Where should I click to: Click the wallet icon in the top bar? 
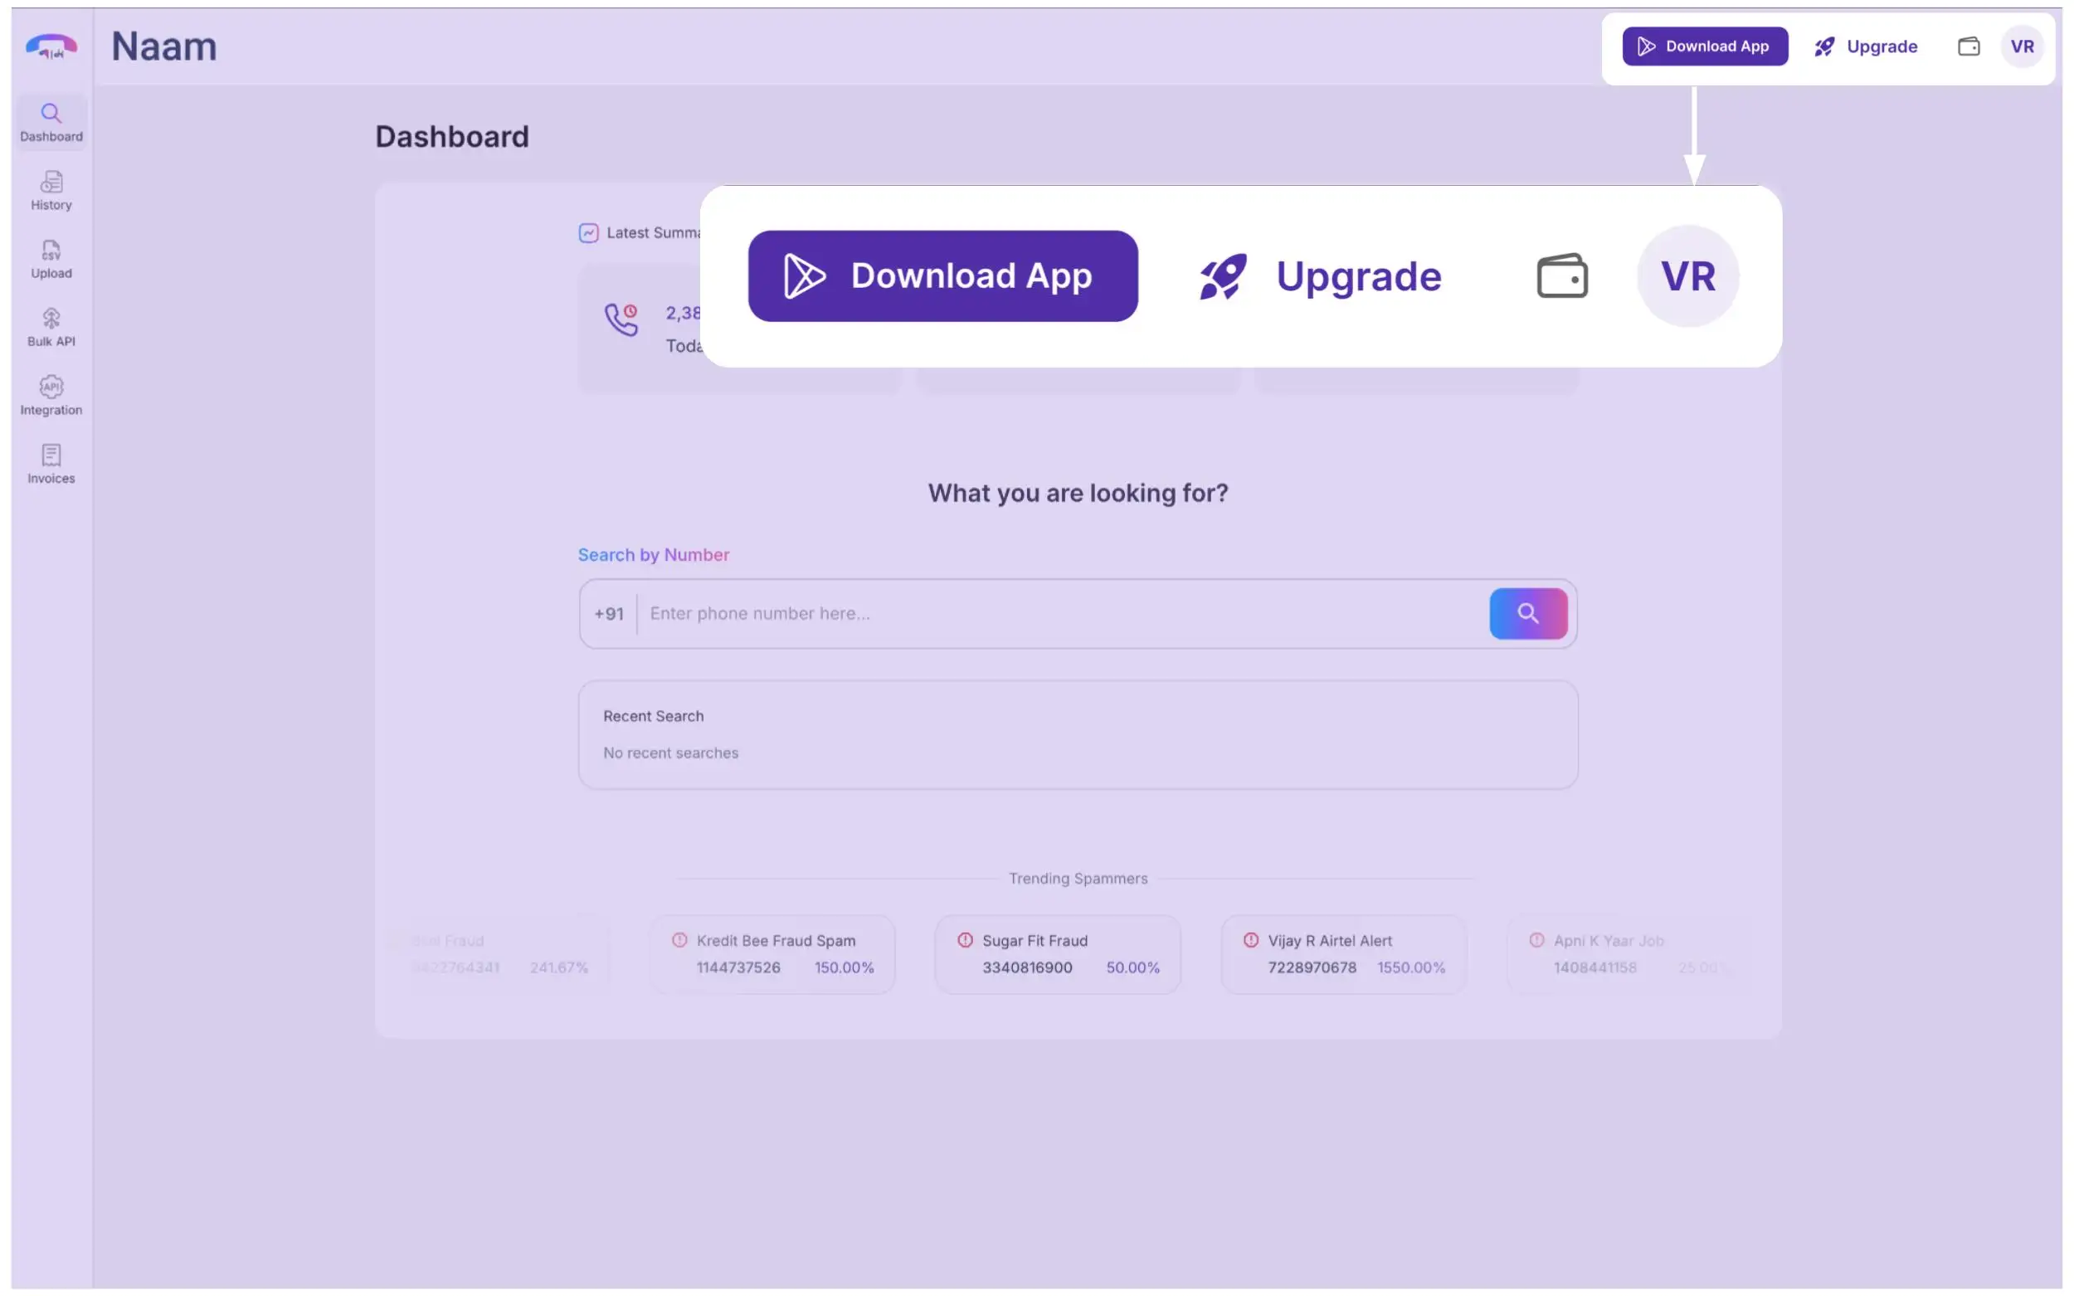(1968, 46)
